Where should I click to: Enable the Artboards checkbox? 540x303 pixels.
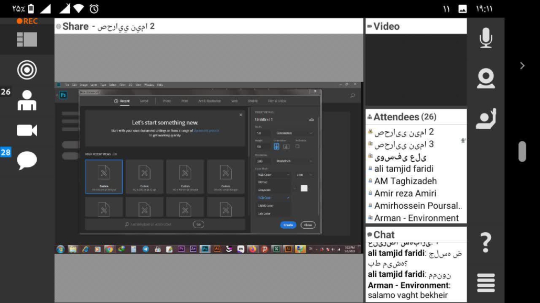click(x=297, y=147)
